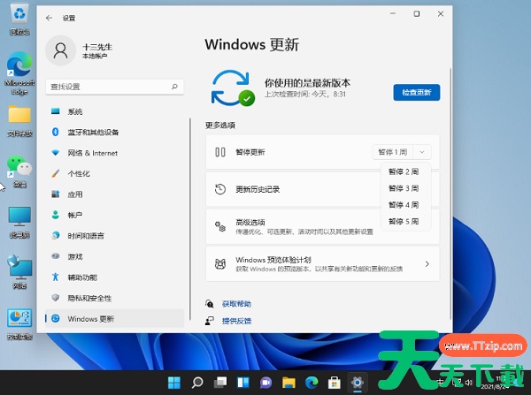Choose 暂停 4 周 from the list
This screenshot has height=395, width=531.
pyautogui.click(x=405, y=205)
